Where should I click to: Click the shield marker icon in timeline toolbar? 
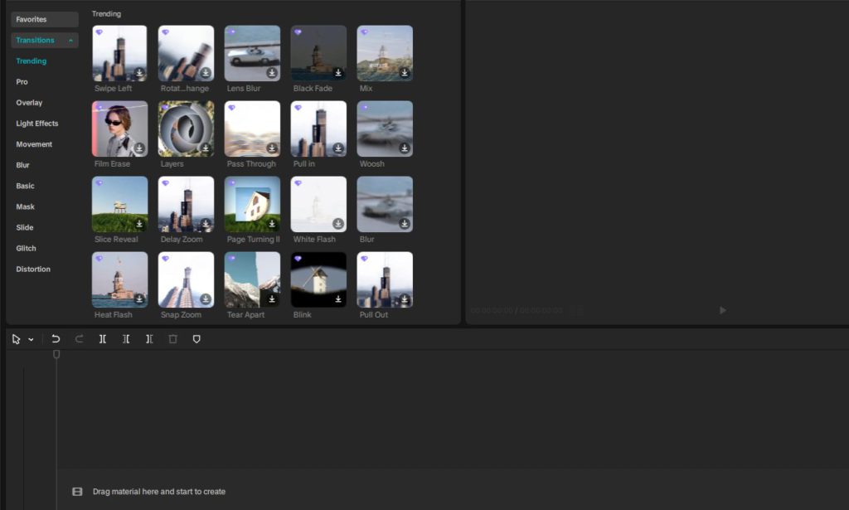196,339
